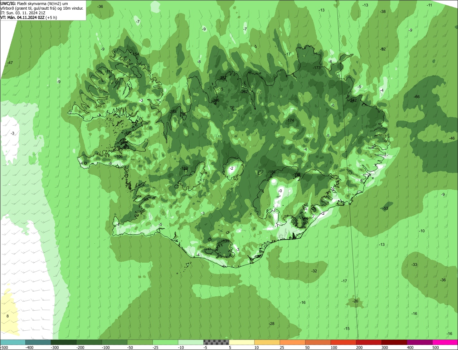Click the '-33' value on the map
The image size is (458, 350).
414,264
